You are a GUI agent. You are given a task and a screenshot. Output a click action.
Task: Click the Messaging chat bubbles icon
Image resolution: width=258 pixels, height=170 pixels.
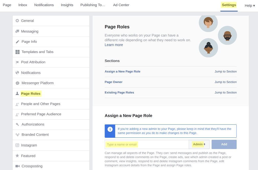[x=17, y=31]
